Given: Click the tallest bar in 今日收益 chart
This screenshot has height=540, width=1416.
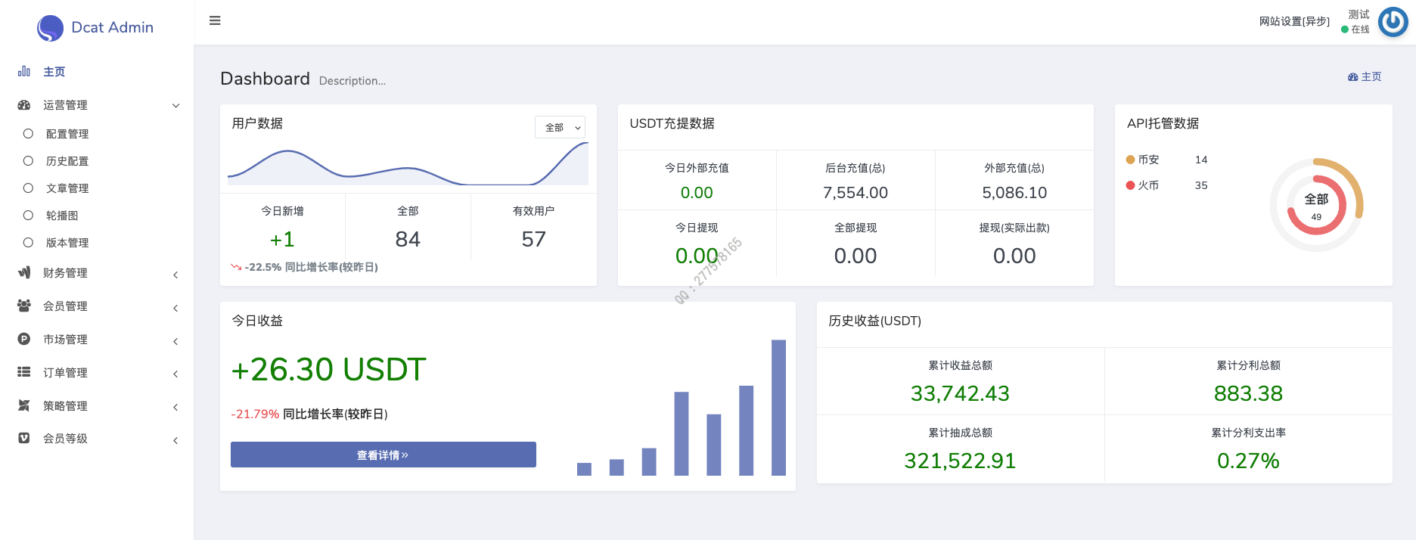Looking at the screenshot, I should (x=778, y=408).
